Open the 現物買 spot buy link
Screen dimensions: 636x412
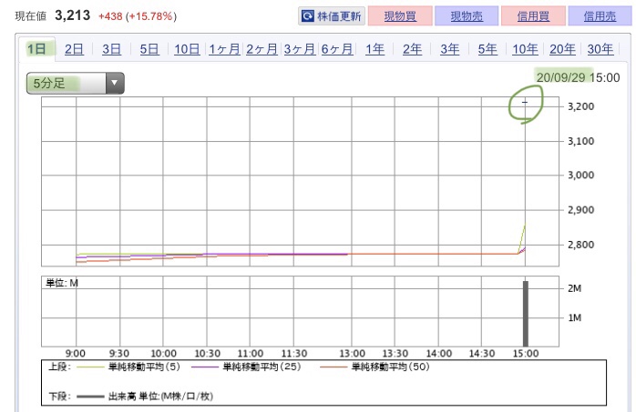(400, 16)
